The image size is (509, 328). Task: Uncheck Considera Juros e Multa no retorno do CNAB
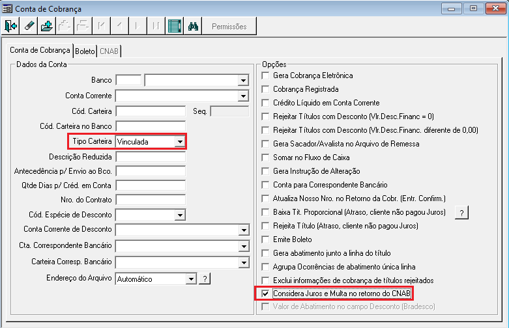pyautogui.click(x=265, y=294)
